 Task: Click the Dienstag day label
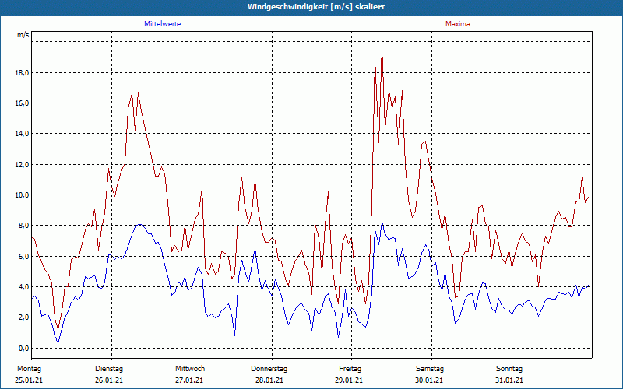109,369
